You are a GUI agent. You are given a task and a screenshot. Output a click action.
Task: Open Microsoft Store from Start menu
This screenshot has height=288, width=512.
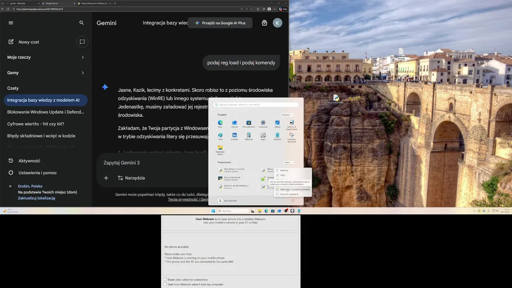point(249,124)
